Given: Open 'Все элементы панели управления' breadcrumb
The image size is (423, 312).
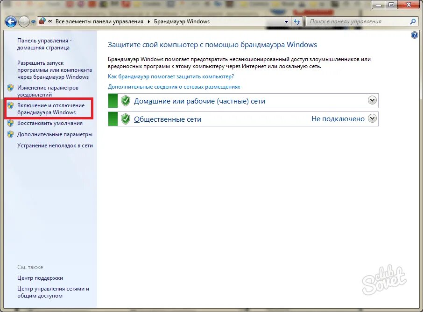Looking at the screenshot, I should [99, 21].
